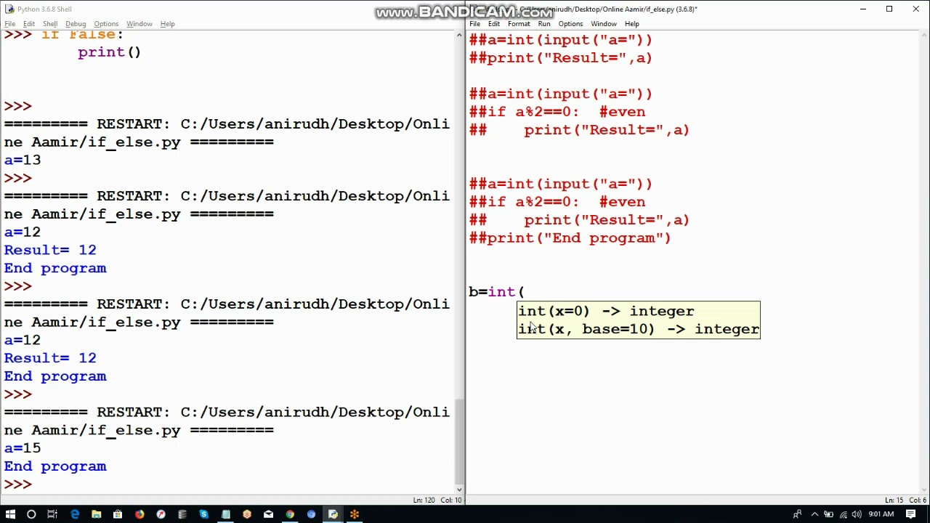Click the Ln: 120 Col: 10 status
930x523 pixels.
pos(437,500)
